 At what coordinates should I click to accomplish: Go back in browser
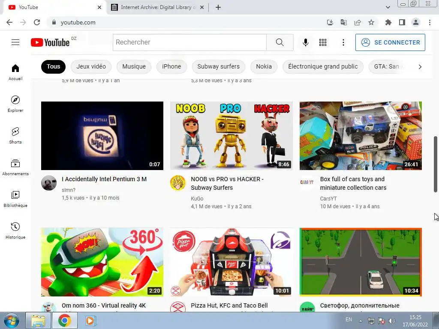pos(9,22)
